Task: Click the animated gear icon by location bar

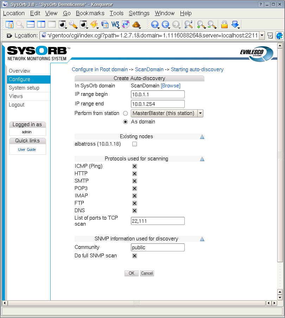Action: point(279,36)
